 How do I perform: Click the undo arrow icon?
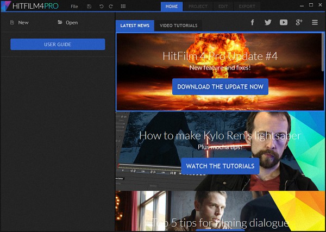click(101, 6)
